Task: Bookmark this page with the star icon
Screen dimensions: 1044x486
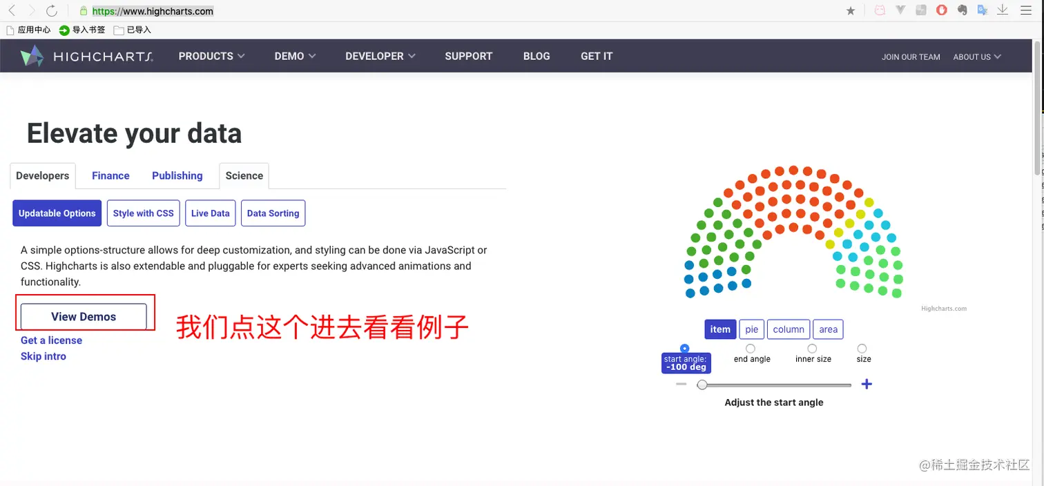Action: tap(851, 10)
